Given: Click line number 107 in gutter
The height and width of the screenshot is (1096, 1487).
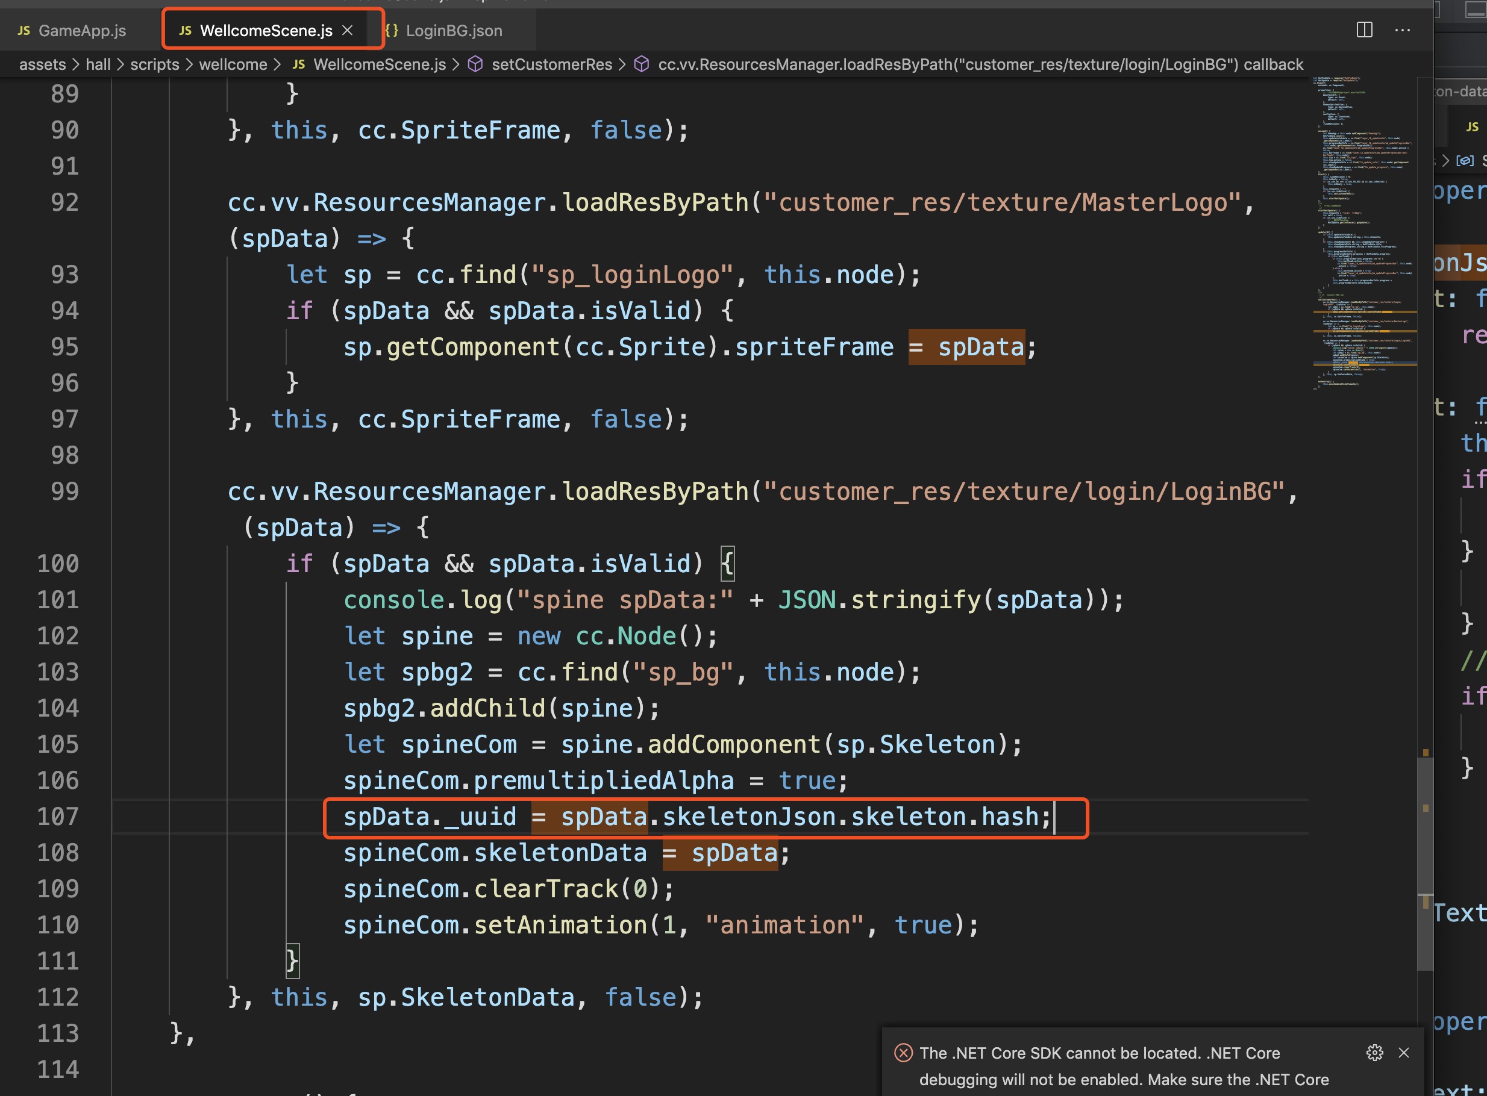Looking at the screenshot, I should 58,817.
